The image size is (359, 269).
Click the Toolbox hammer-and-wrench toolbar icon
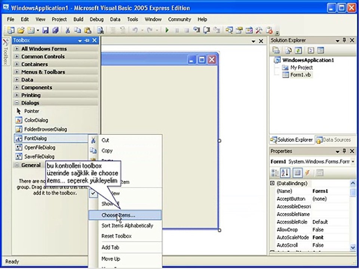(259, 30)
